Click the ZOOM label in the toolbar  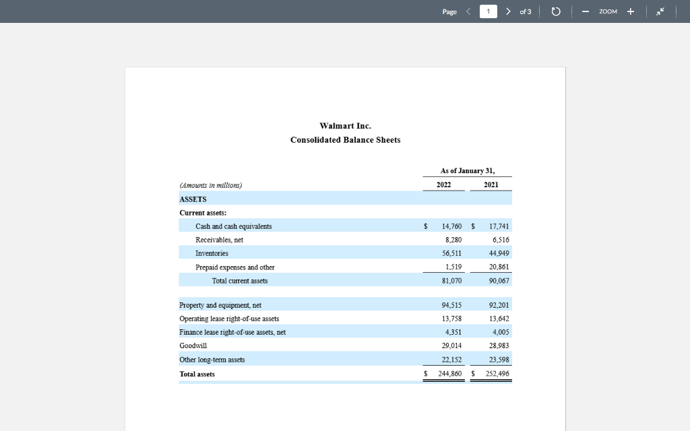click(607, 11)
